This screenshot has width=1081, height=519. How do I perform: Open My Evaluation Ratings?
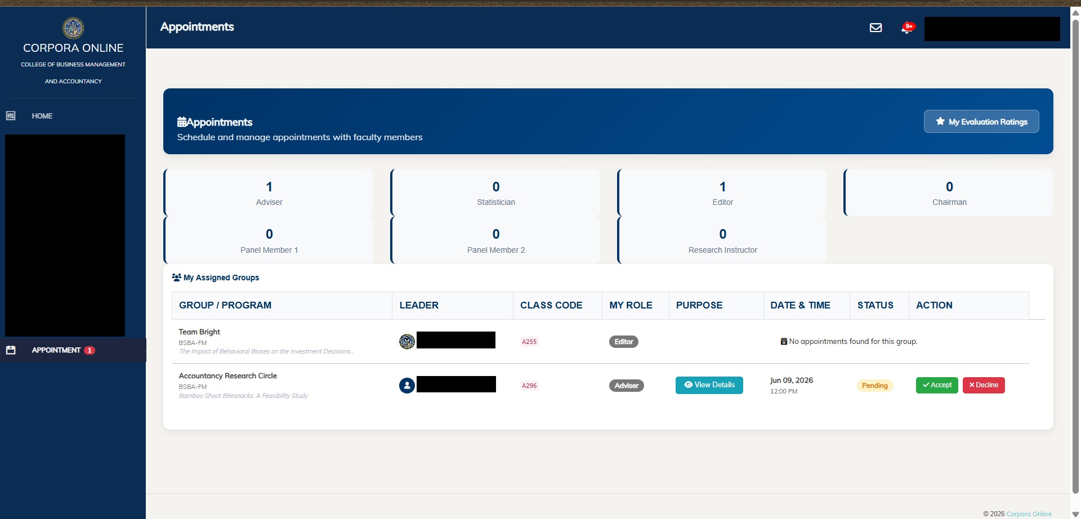coord(981,122)
